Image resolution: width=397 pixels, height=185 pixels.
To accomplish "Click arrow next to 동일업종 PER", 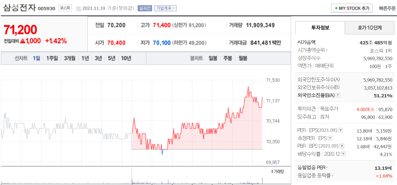I will 327,167.
